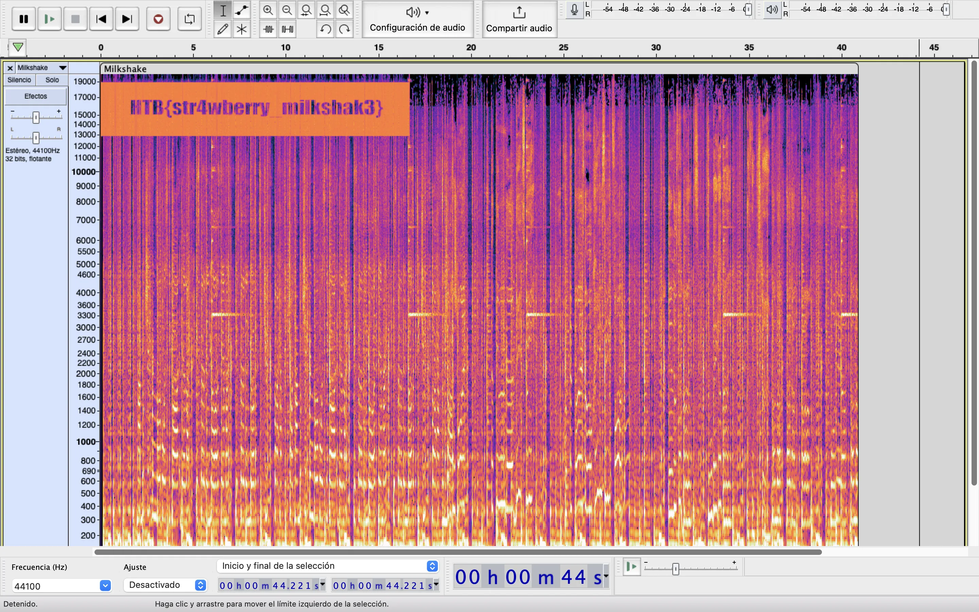
Task: Click the red Record button
Action: [x=158, y=19]
